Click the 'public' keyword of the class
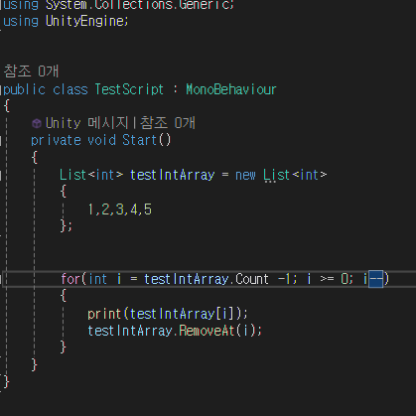The height and width of the screenshot is (416, 416). click(x=24, y=89)
